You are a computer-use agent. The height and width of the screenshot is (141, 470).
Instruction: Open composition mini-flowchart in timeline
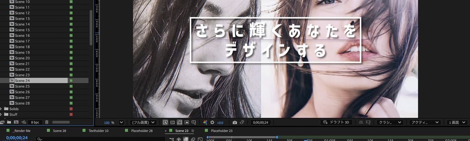[x=172, y=139]
